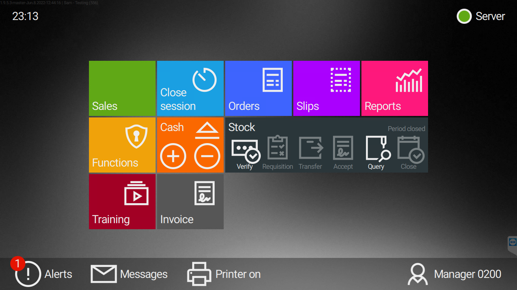The height and width of the screenshot is (290, 517).
Task: Open the Invoice tile
Action: 190,202
